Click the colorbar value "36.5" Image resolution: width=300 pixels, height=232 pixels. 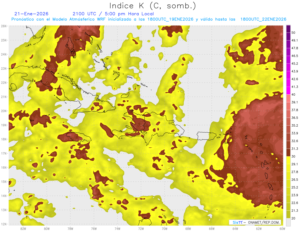[295, 118]
